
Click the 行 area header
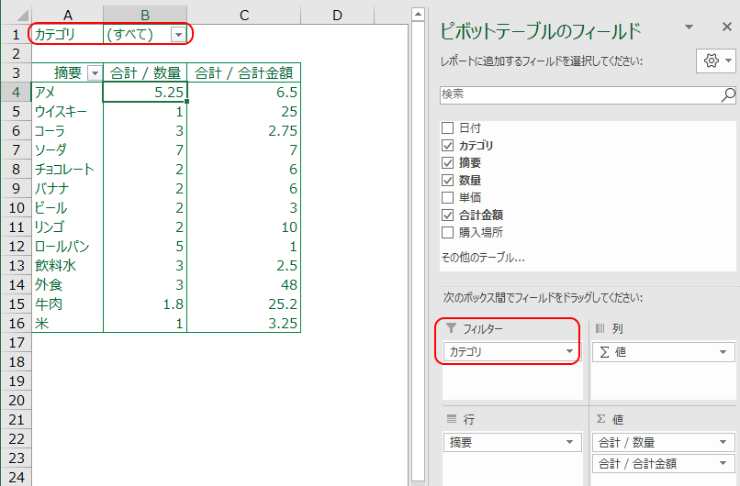[x=461, y=419]
